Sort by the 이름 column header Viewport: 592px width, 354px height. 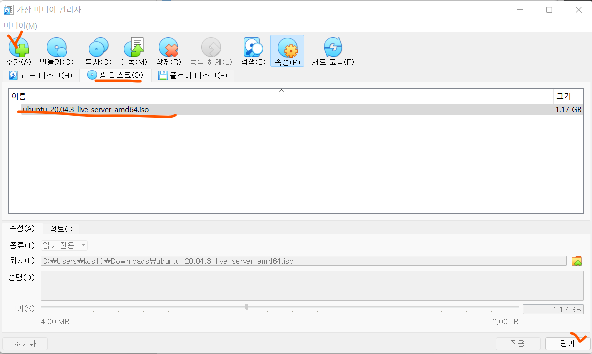[281, 96]
